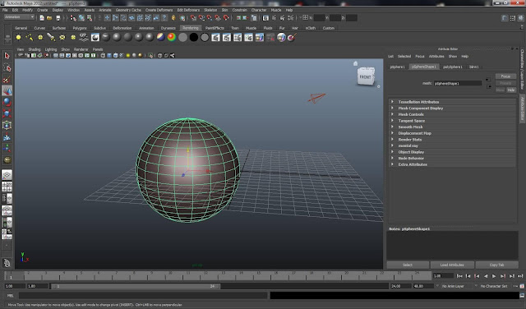Switch to the Polygons shelf tab
This screenshot has height=309, width=526.
coord(80,28)
